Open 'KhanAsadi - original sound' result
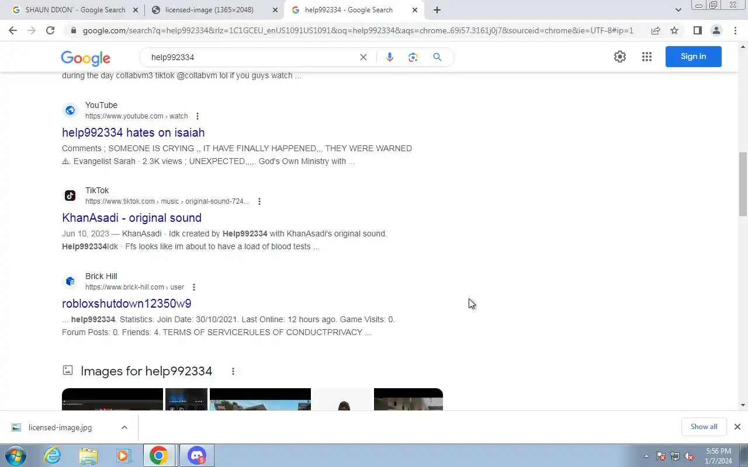 click(x=131, y=218)
